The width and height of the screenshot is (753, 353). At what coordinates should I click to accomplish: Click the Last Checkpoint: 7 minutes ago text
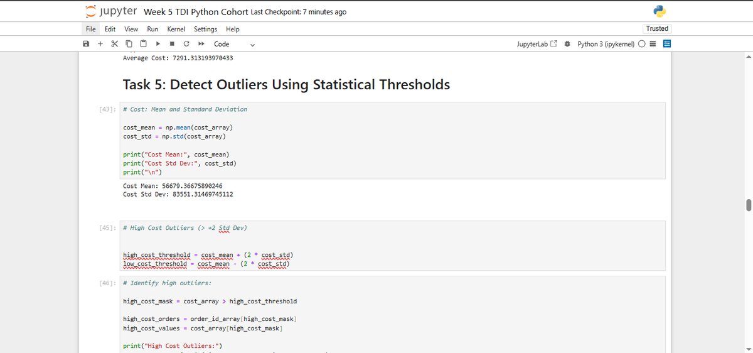click(298, 12)
